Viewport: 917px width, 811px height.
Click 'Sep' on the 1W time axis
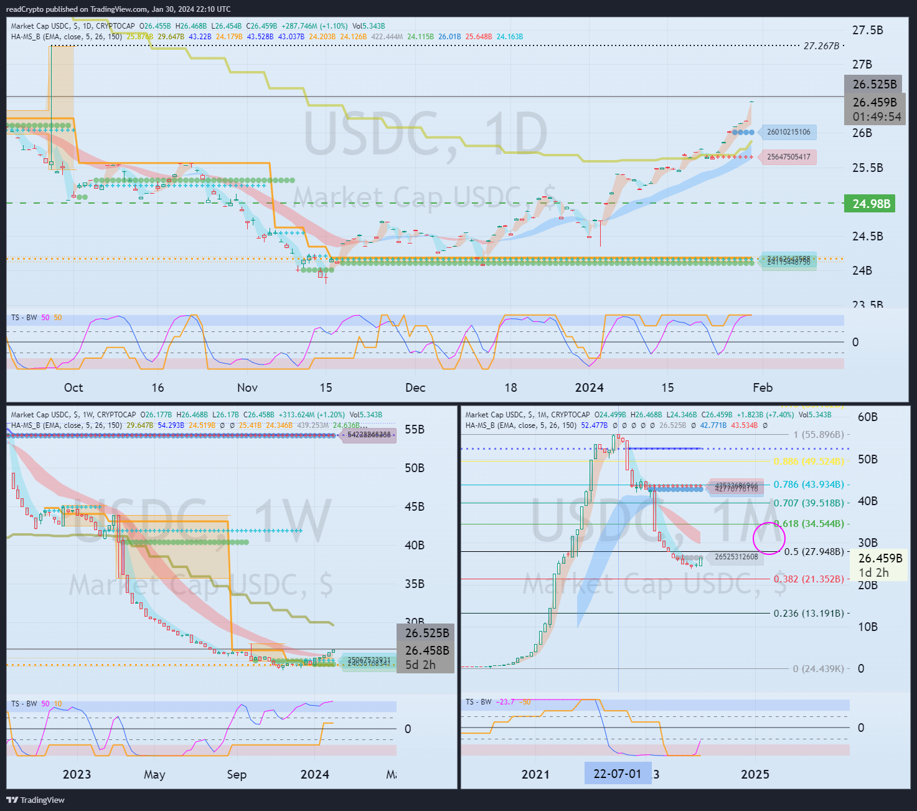tap(237, 774)
